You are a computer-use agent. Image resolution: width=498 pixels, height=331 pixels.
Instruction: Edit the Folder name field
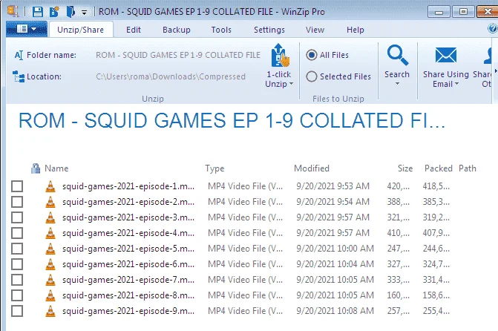pyautogui.click(x=178, y=55)
